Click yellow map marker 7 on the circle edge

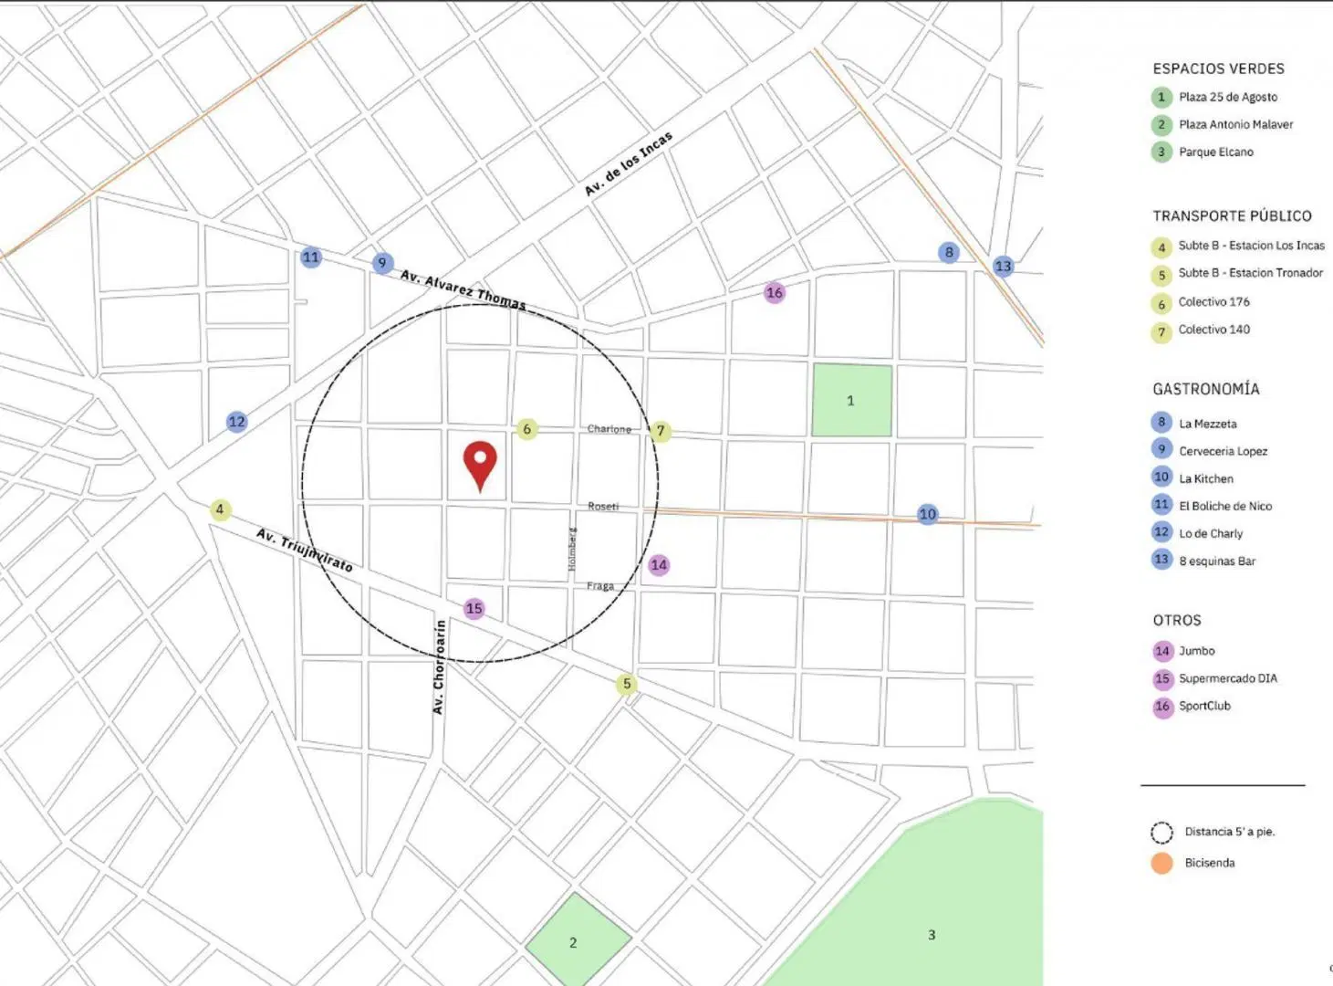661,431
